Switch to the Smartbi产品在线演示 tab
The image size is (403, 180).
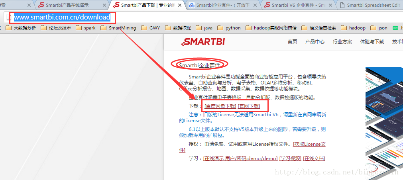(67, 5)
